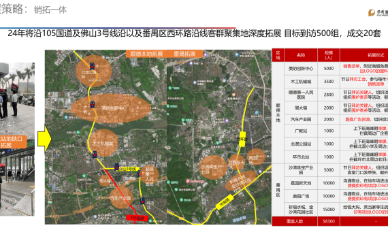388x245 pixels.
Task: Click the Poly company logo
Action: pos(378,12)
